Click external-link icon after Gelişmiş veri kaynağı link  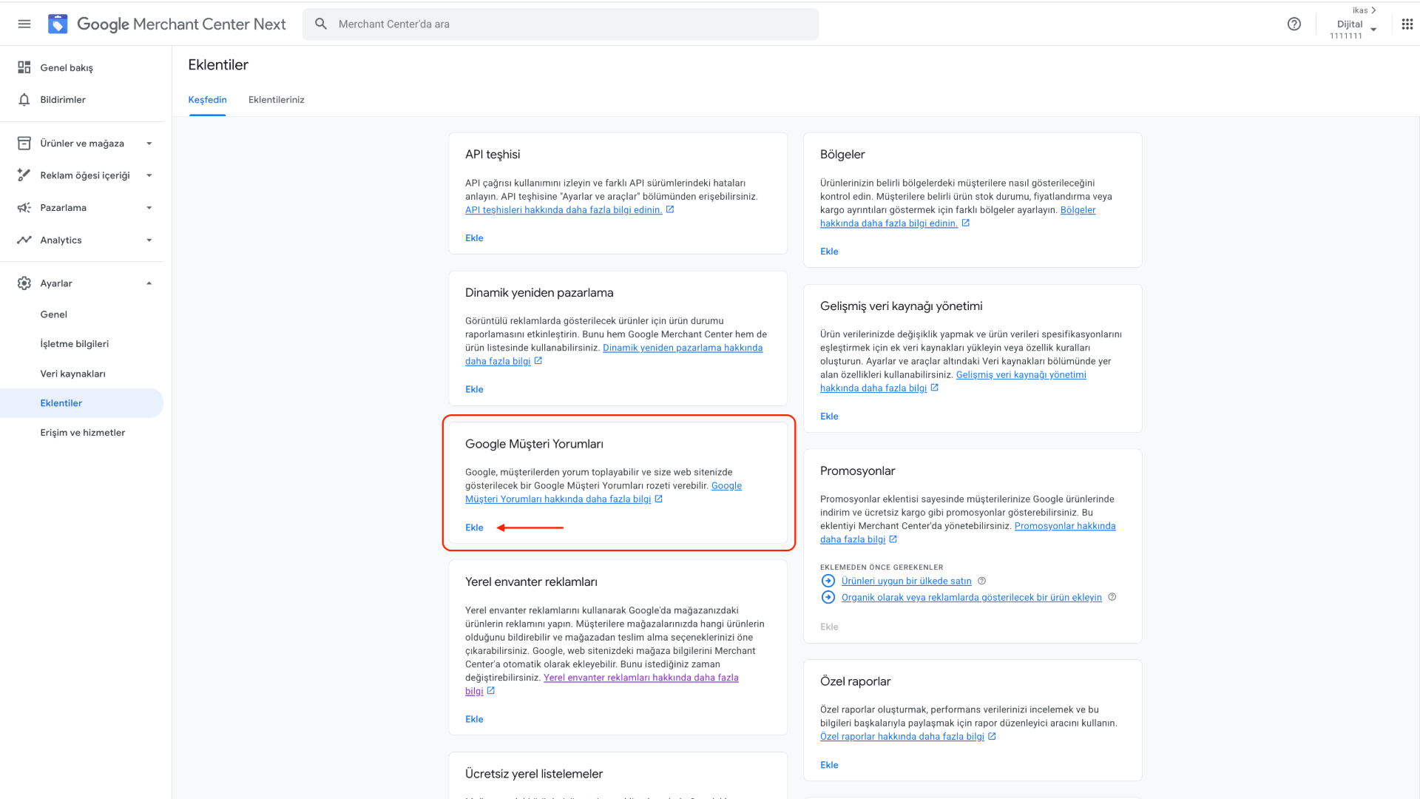[935, 388]
